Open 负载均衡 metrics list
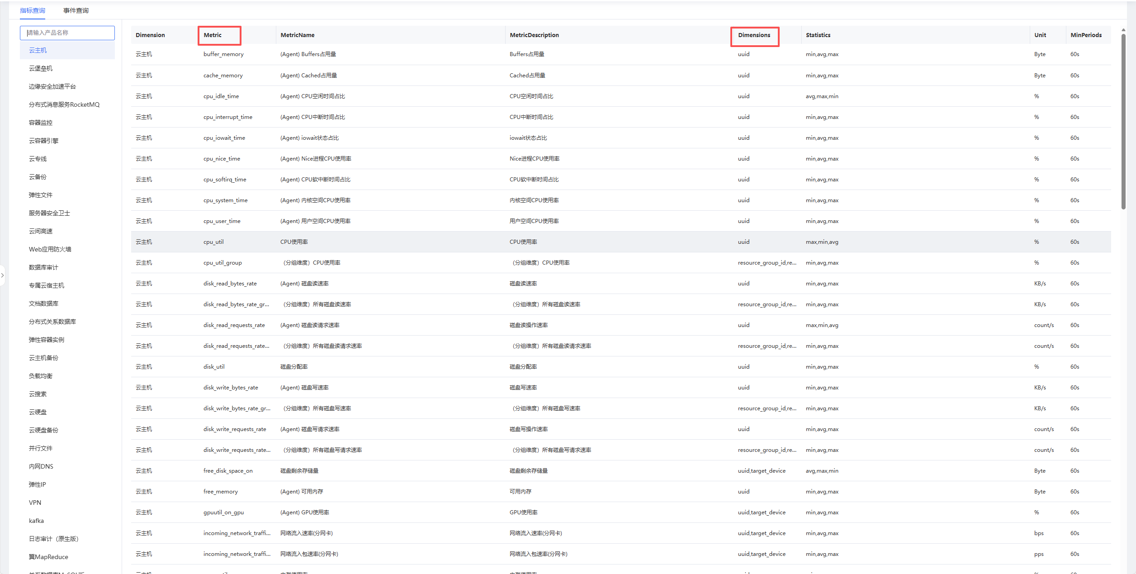The width and height of the screenshot is (1136, 574). click(x=41, y=376)
